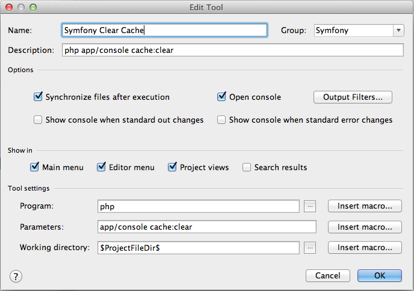Edit the Working directory $ProjectFileDir$ field
Screen dimensions: 414x291
[x=199, y=248]
